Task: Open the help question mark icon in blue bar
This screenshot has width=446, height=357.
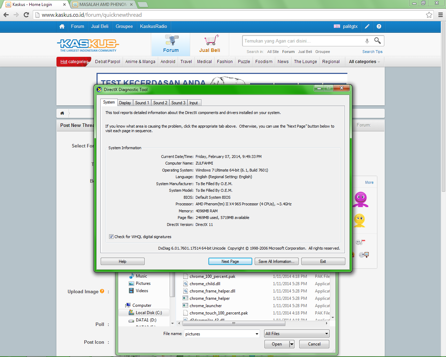Action: (x=379, y=26)
